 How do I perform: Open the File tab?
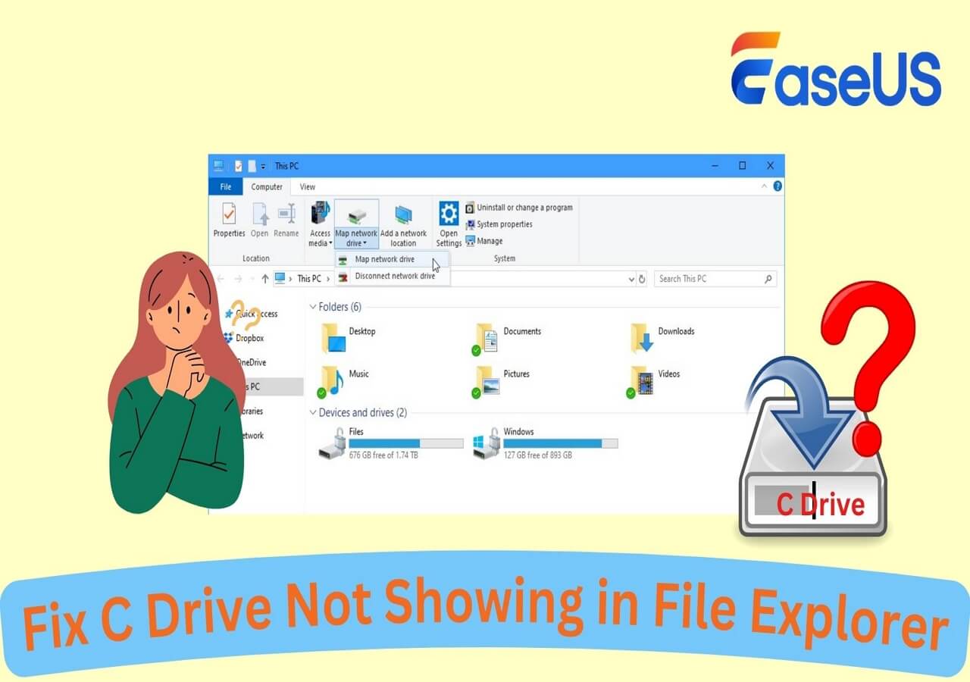[225, 186]
